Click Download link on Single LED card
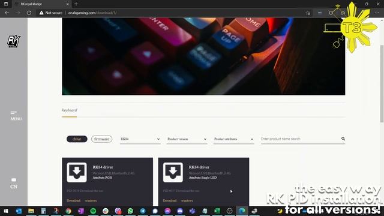The height and width of the screenshot is (216, 384). (170, 200)
